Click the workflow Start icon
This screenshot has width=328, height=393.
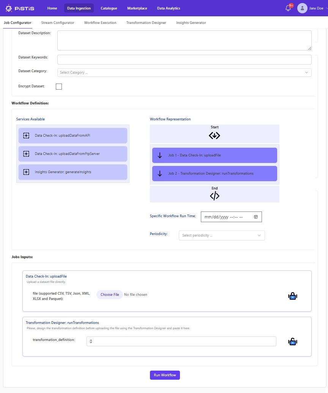[x=214, y=136]
